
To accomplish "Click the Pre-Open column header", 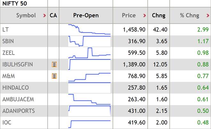I will point(86,15).
